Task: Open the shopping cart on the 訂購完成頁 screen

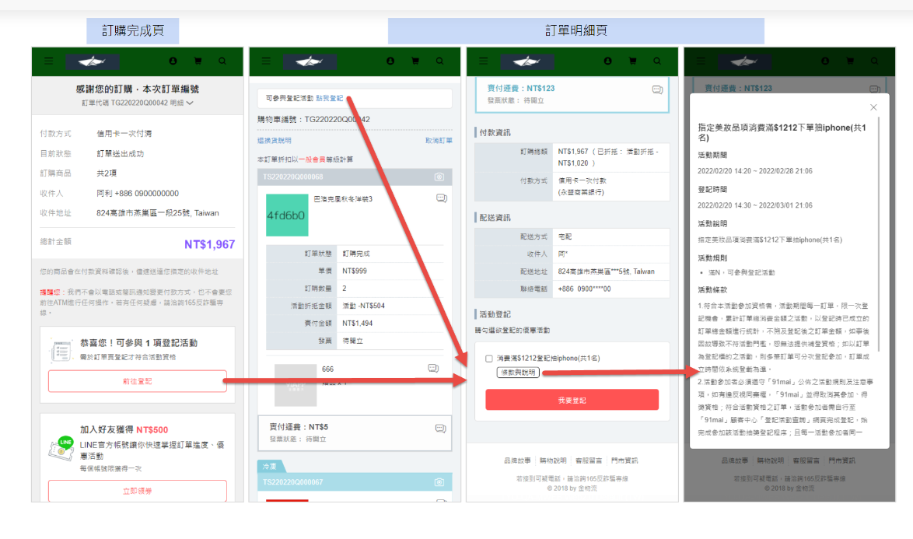Action: click(x=198, y=61)
